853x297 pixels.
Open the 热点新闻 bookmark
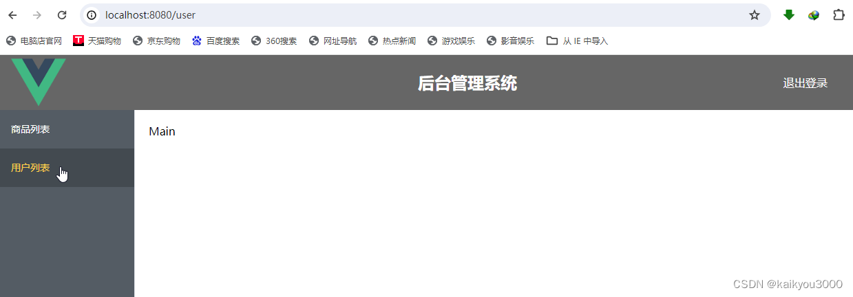pos(392,41)
